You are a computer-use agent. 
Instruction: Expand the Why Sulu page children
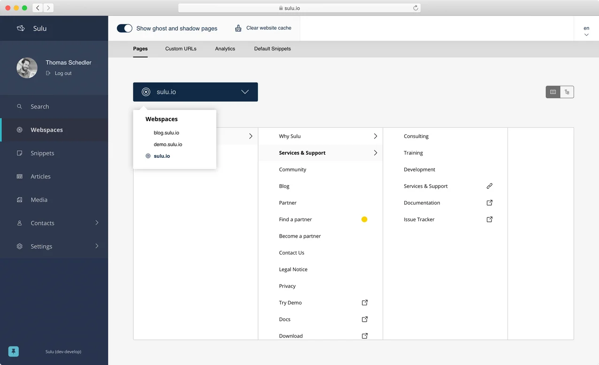click(375, 136)
